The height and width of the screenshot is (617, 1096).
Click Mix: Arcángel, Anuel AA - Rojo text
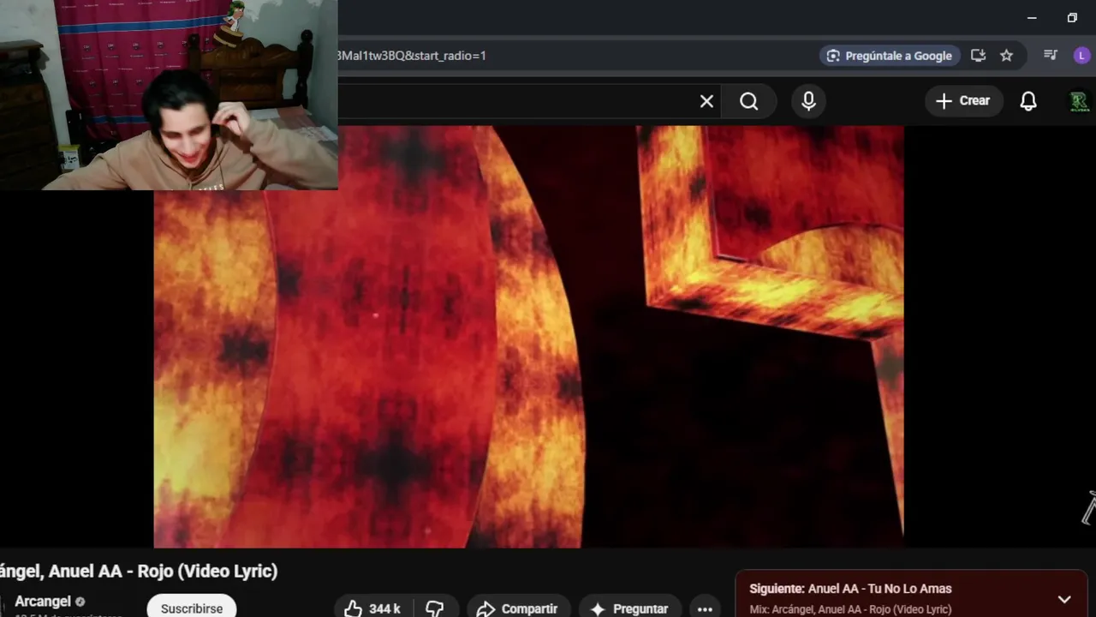tap(850, 609)
